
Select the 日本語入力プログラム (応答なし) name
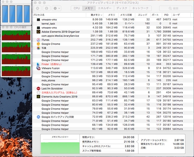tap(59, 92)
